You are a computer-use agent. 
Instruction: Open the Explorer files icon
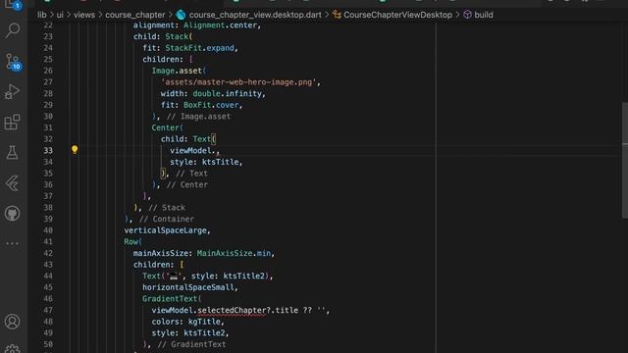click(13, 4)
